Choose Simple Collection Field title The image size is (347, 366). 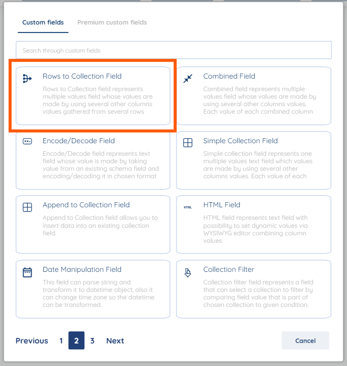click(240, 141)
